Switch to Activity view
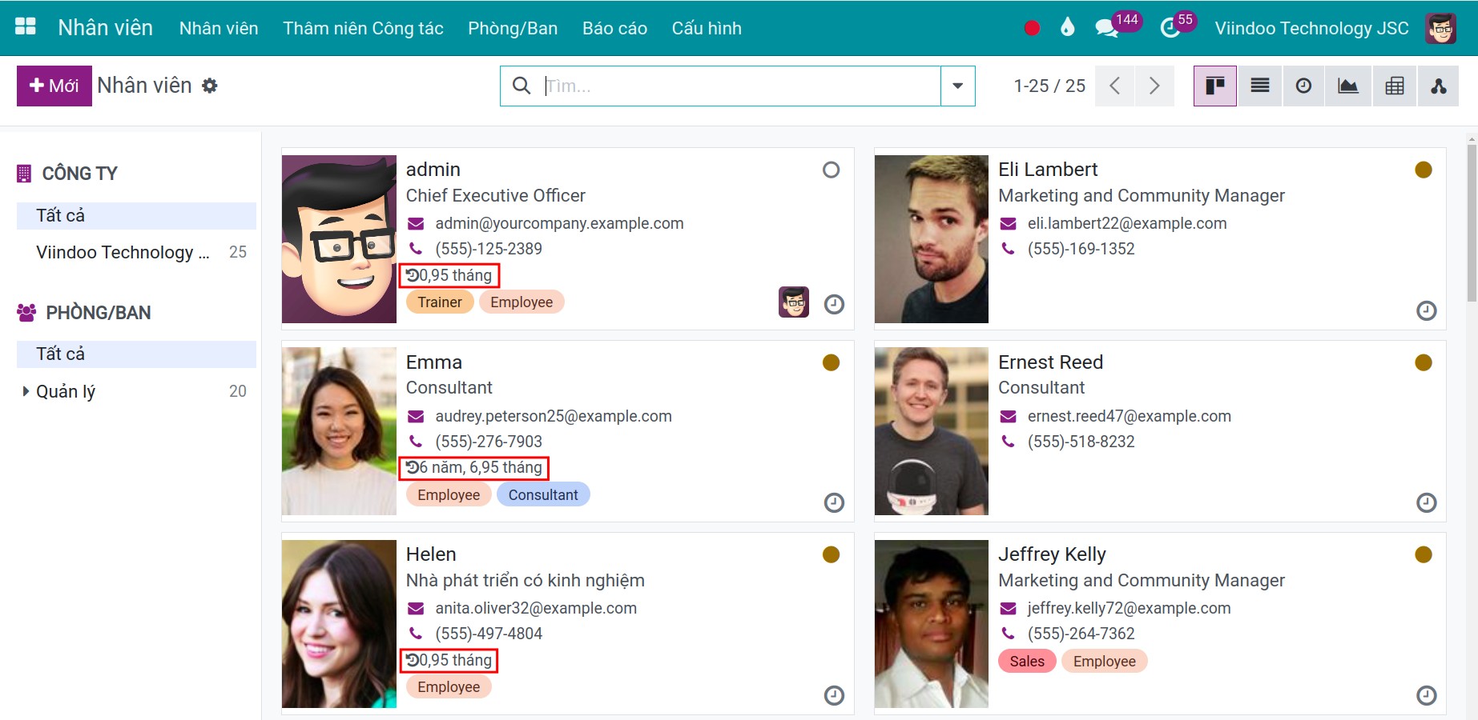Screen dimensions: 1478x720 [1303, 86]
